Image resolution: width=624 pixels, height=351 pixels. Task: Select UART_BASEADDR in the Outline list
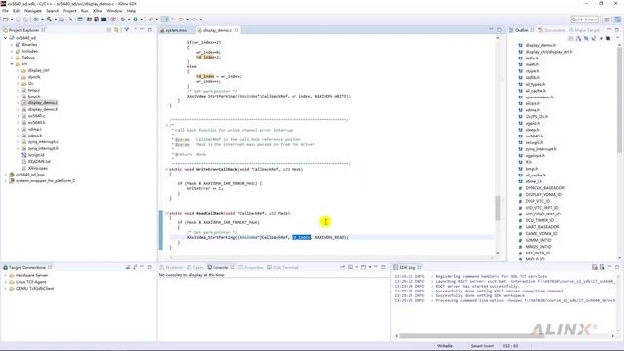pyautogui.click(x=542, y=227)
